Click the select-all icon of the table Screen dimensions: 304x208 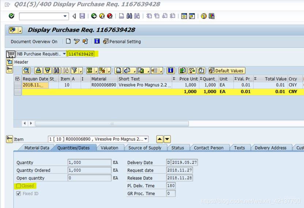pyautogui.click(x=18, y=79)
